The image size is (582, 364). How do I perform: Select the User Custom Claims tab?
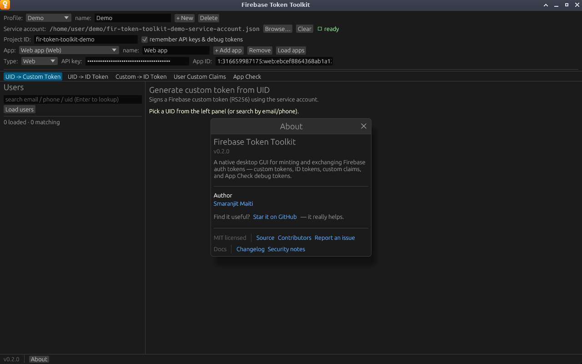click(200, 76)
